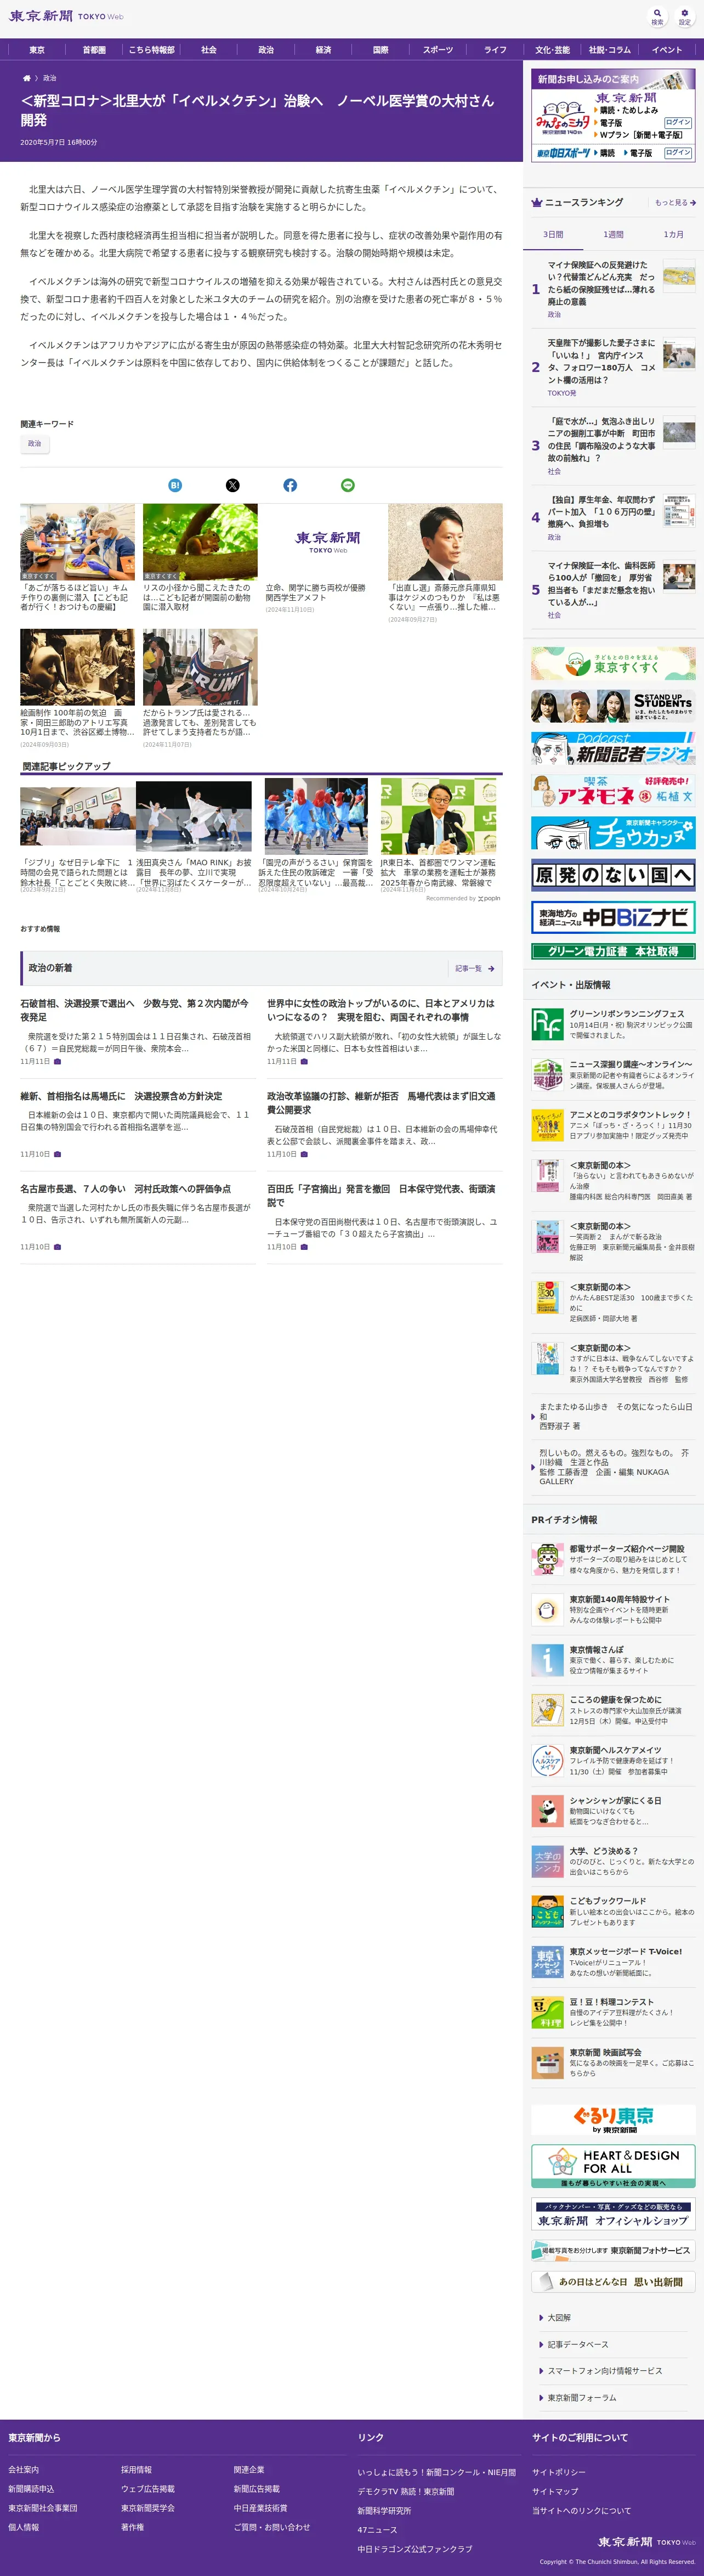Viewport: 704px width, 2576px height.
Task: Open 都電サポーターズ紹介ページ開設 mascot icon
Action: pyautogui.click(x=547, y=1559)
